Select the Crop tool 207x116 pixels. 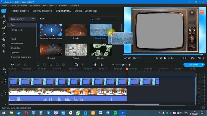[51, 65]
